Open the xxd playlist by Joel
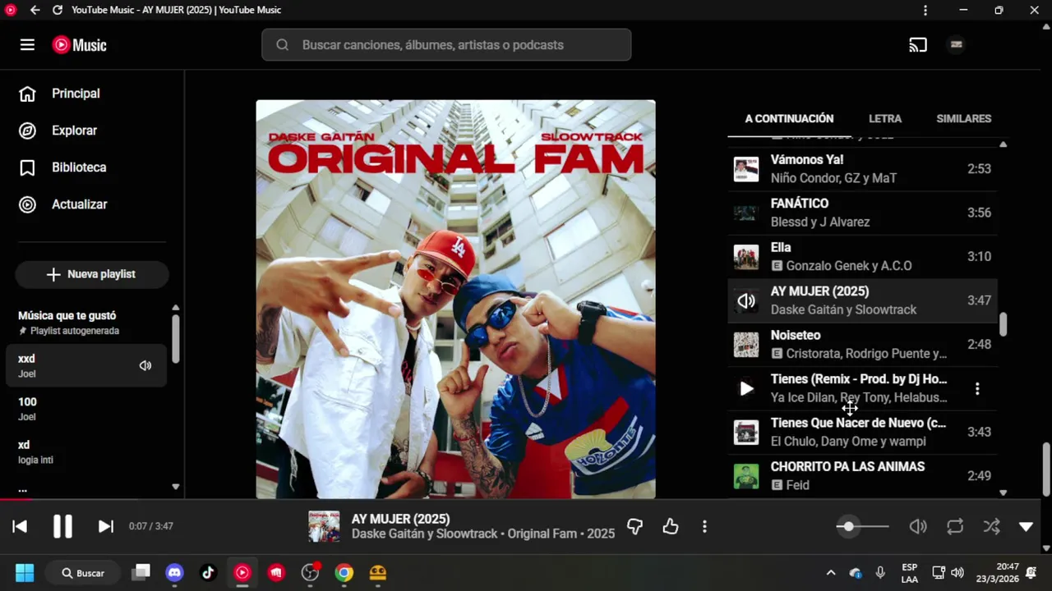 [85, 366]
